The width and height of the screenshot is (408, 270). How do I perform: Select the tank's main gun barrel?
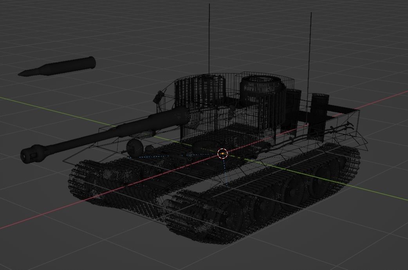(104, 135)
